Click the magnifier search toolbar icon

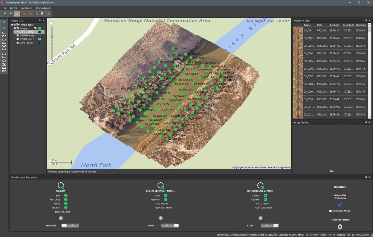pos(48,14)
